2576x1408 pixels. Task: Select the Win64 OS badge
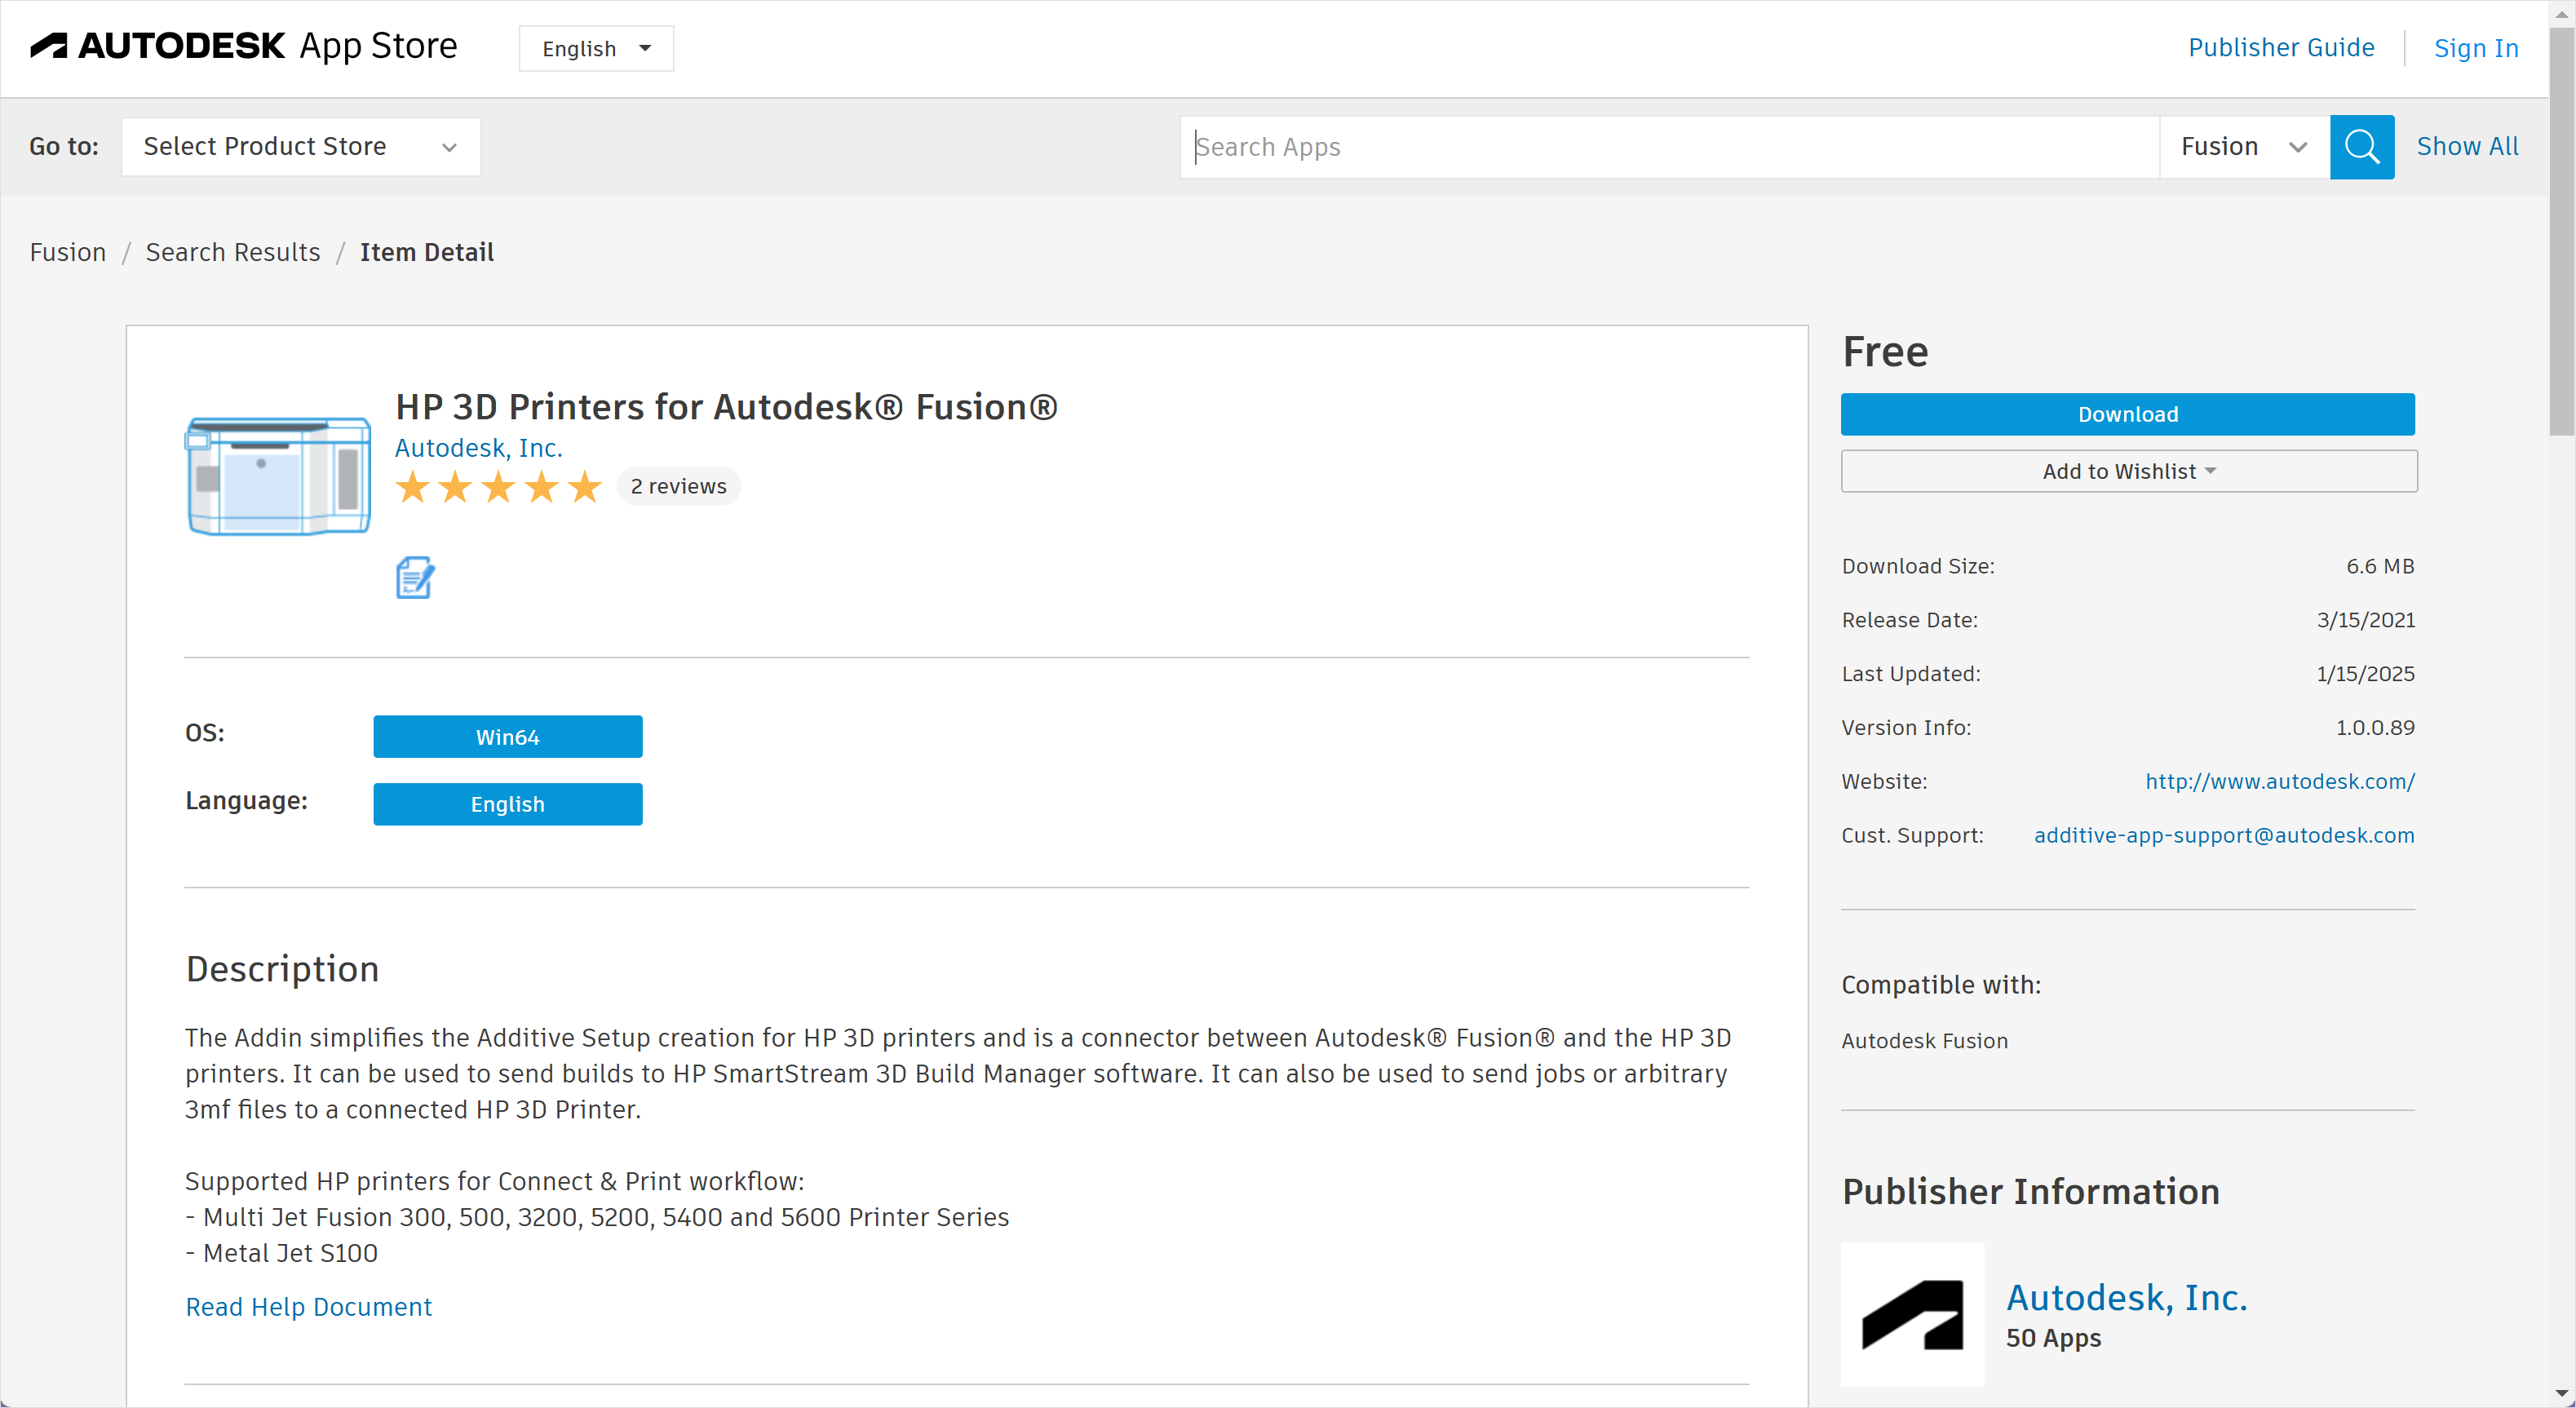click(507, 736)
